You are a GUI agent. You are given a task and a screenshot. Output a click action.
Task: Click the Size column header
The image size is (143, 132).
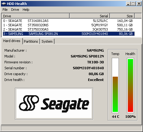coord(122,16)
